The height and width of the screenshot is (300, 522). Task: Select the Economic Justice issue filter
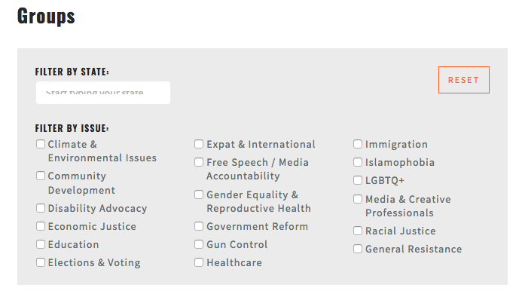tap(41, 226)
